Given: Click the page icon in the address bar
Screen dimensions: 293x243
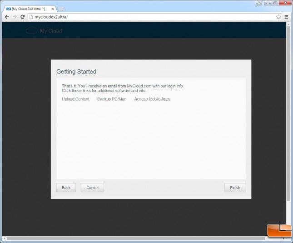Looking at the screenshot, I should click(x=31, y=17).
